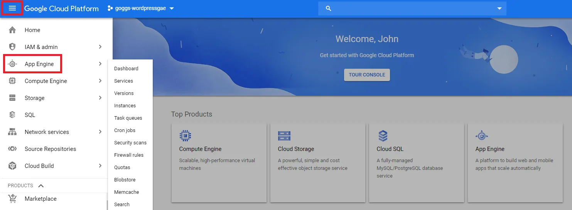The image size is (572, 210).
Task: Expand the Network services submenu chevron
Action: pos(100,132)
